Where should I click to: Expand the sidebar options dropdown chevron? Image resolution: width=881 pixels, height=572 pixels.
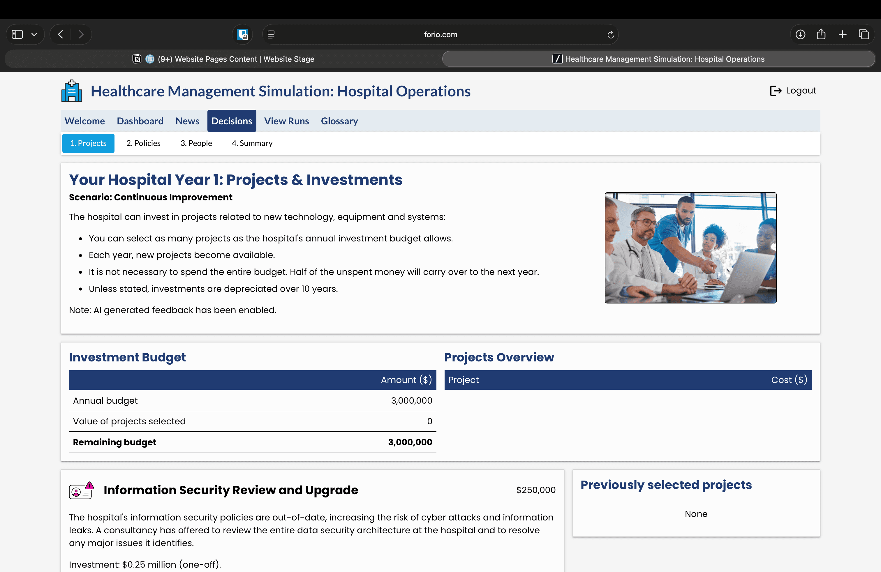[34, 34]
